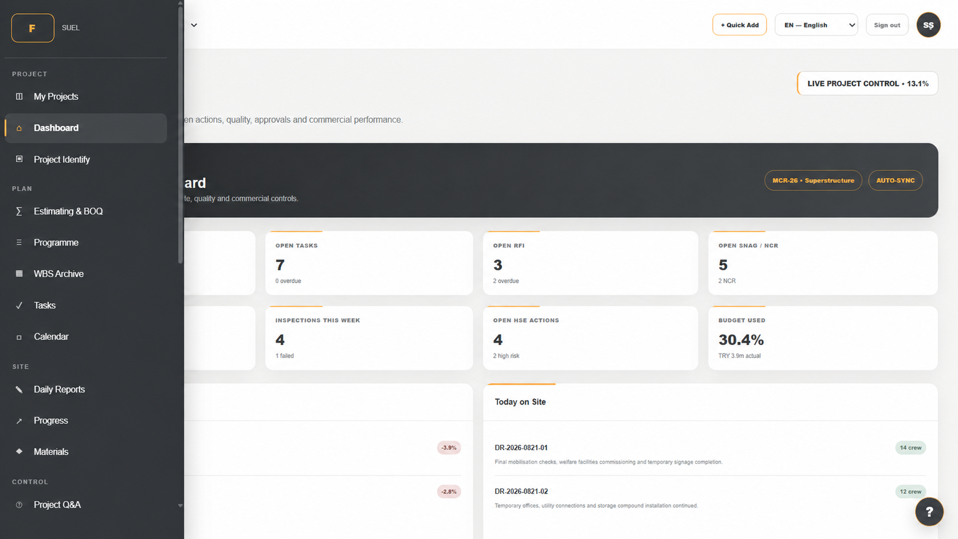This screenshot has height=539, width=958.
Task: Click the -2.8% variance badge
Action: coord(449,491)
